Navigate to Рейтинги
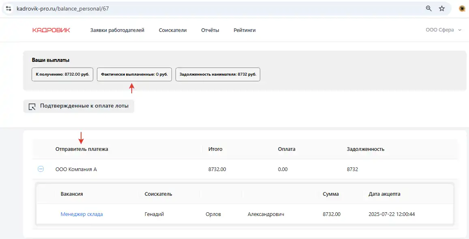 (x=244, y=30)
